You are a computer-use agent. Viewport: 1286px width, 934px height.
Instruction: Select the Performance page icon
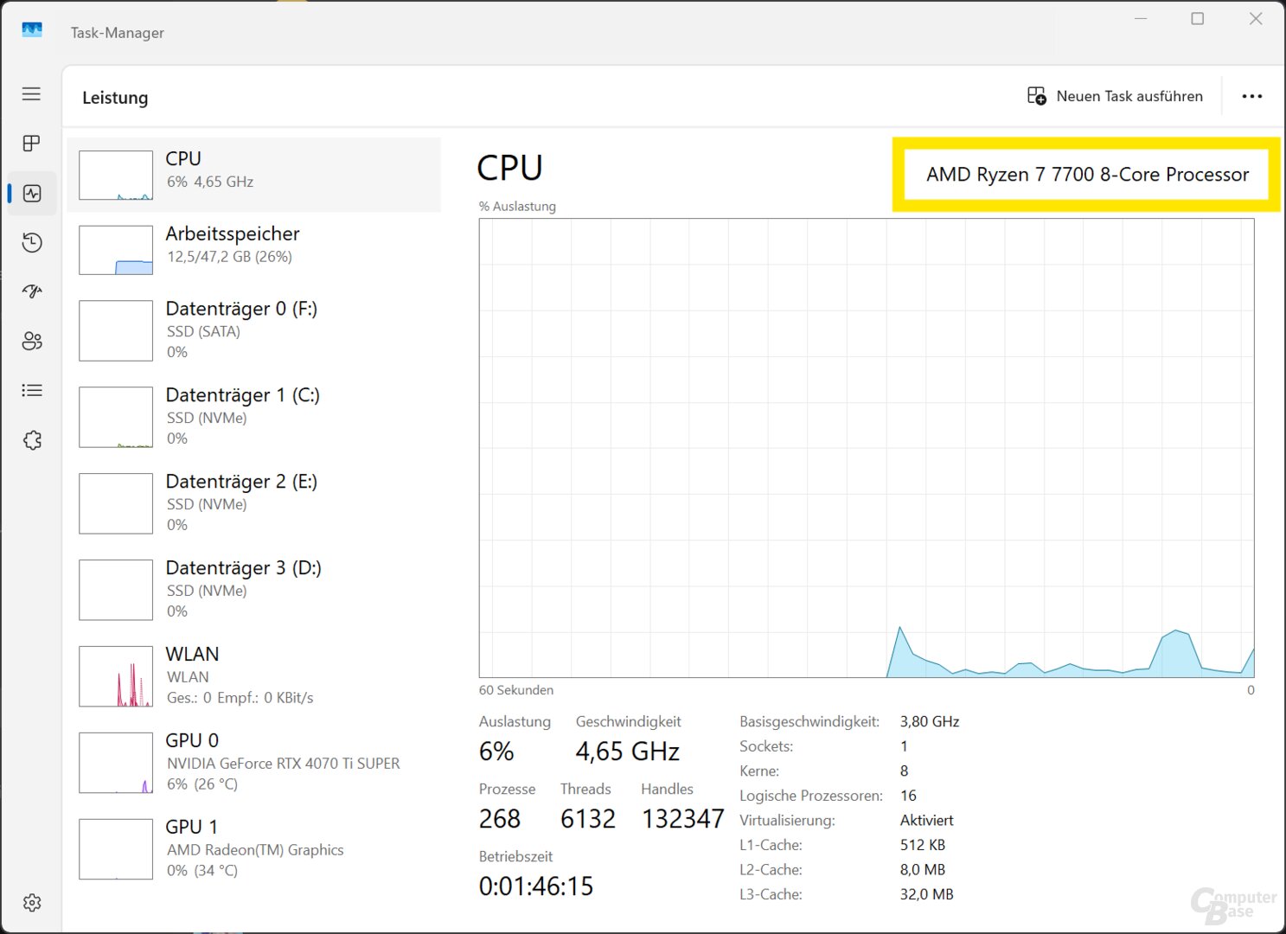[x=32, y=193]
